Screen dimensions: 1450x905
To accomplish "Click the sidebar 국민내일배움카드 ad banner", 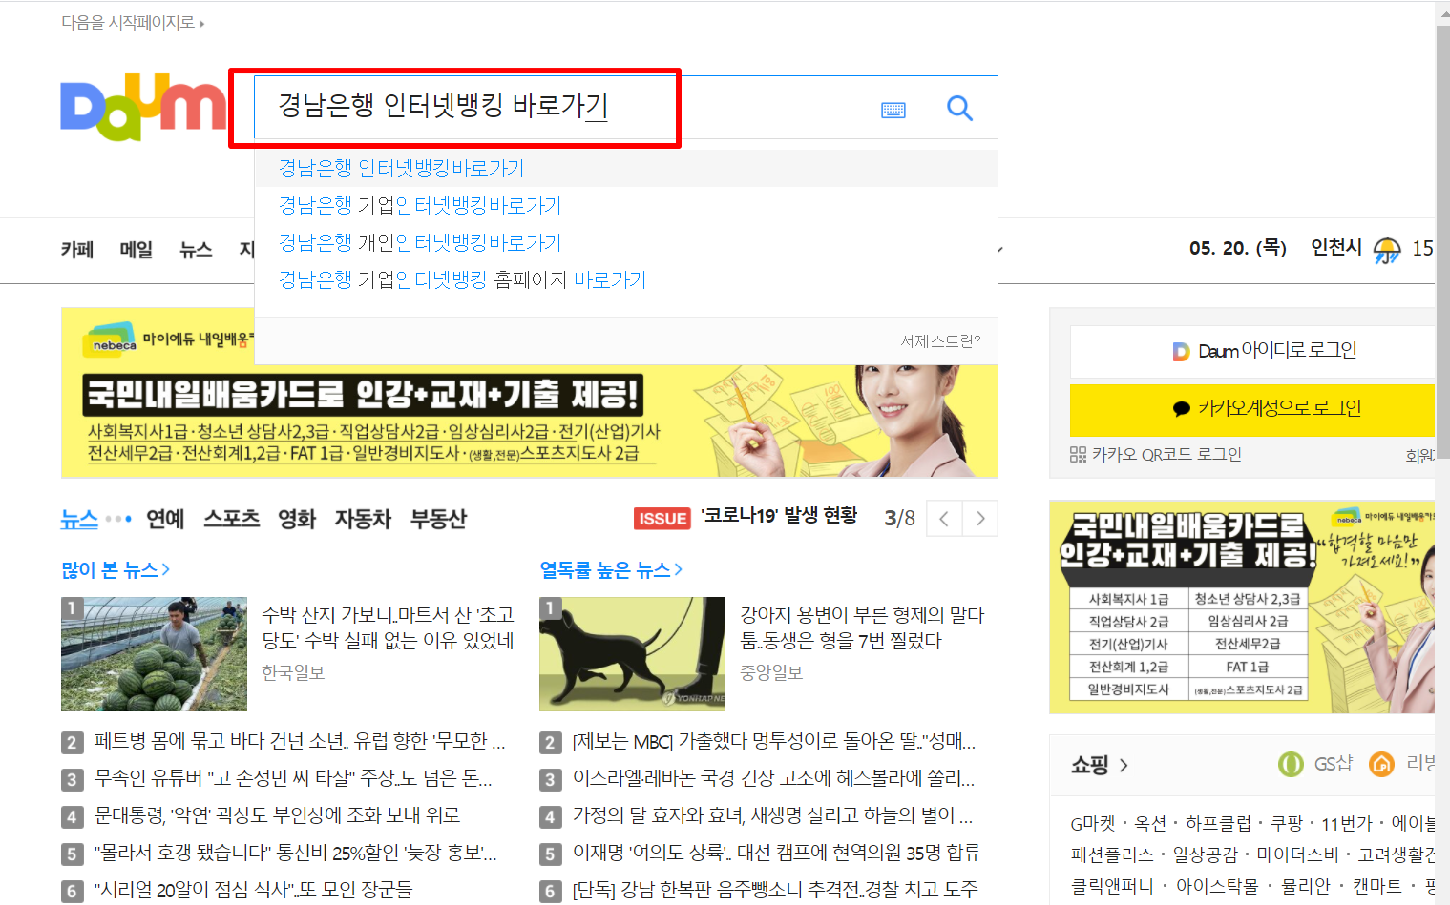I will (1242, 607).
